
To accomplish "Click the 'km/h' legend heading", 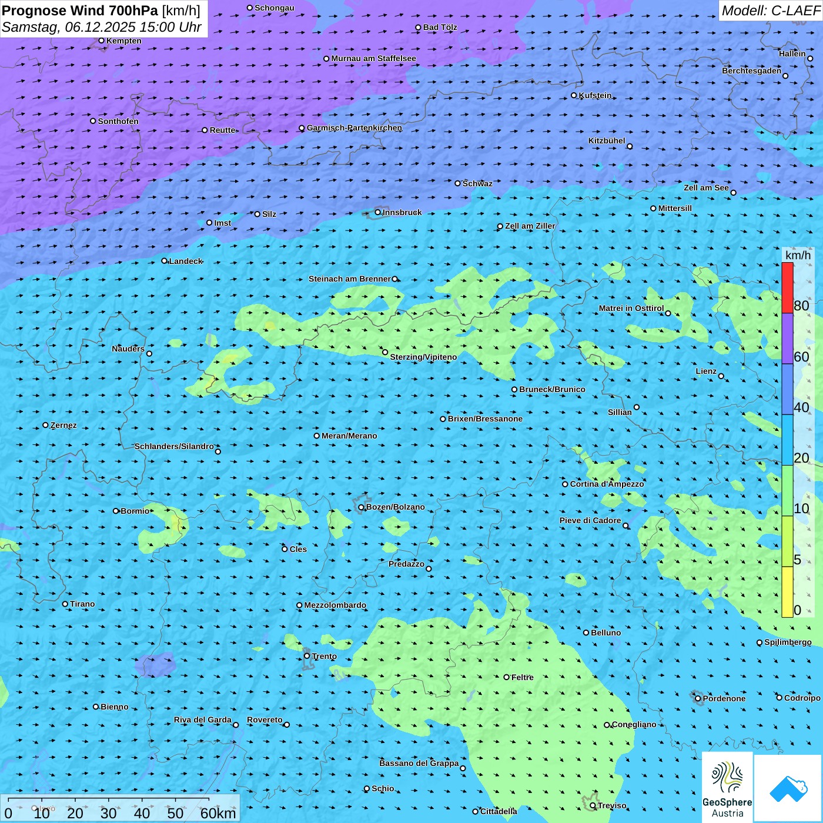I will tap(798, 255).
